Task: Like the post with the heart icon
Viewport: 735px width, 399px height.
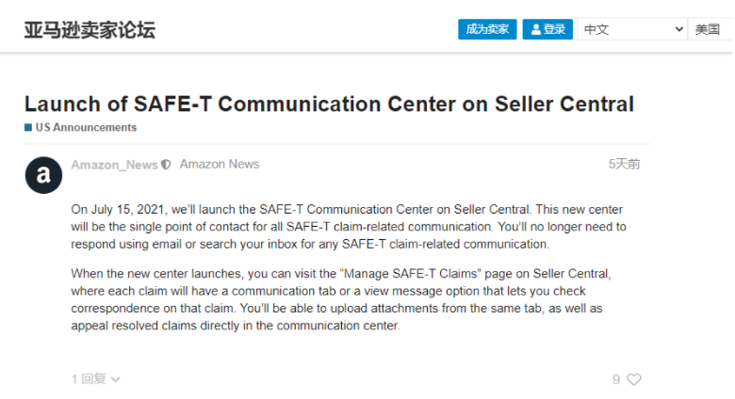Action: [634, 379]
